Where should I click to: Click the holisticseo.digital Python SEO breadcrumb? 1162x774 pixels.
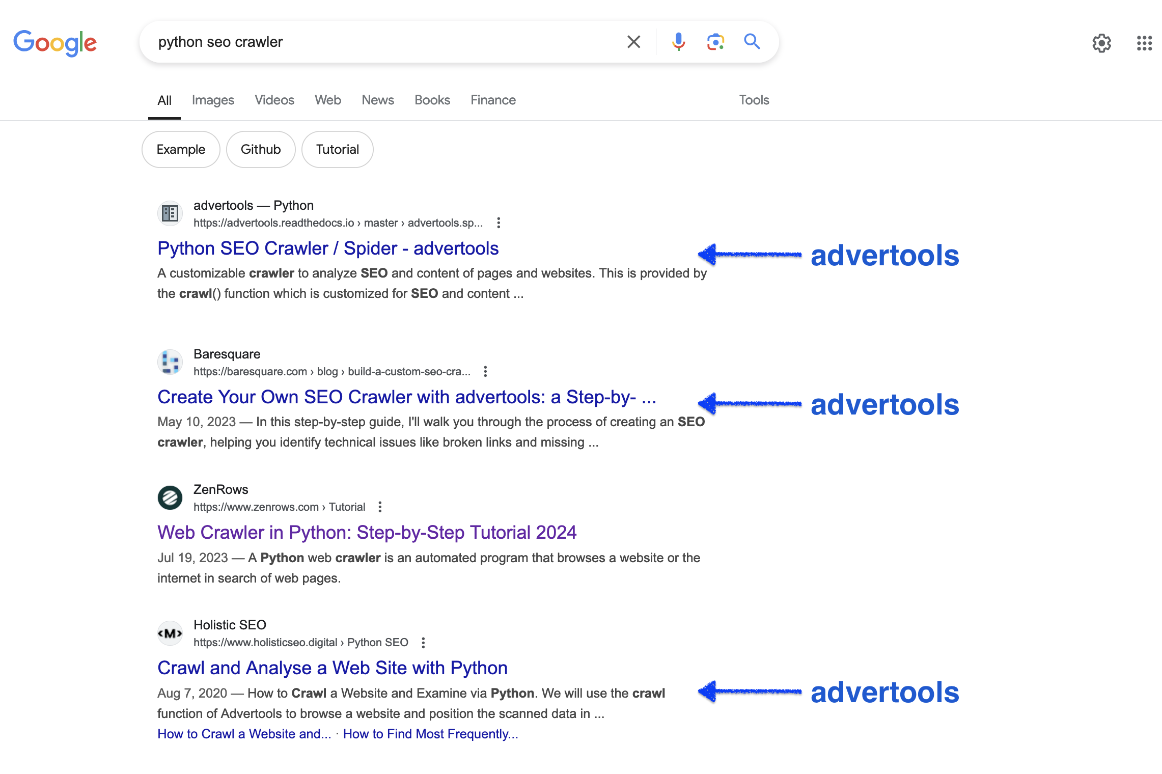click(301, 643)
